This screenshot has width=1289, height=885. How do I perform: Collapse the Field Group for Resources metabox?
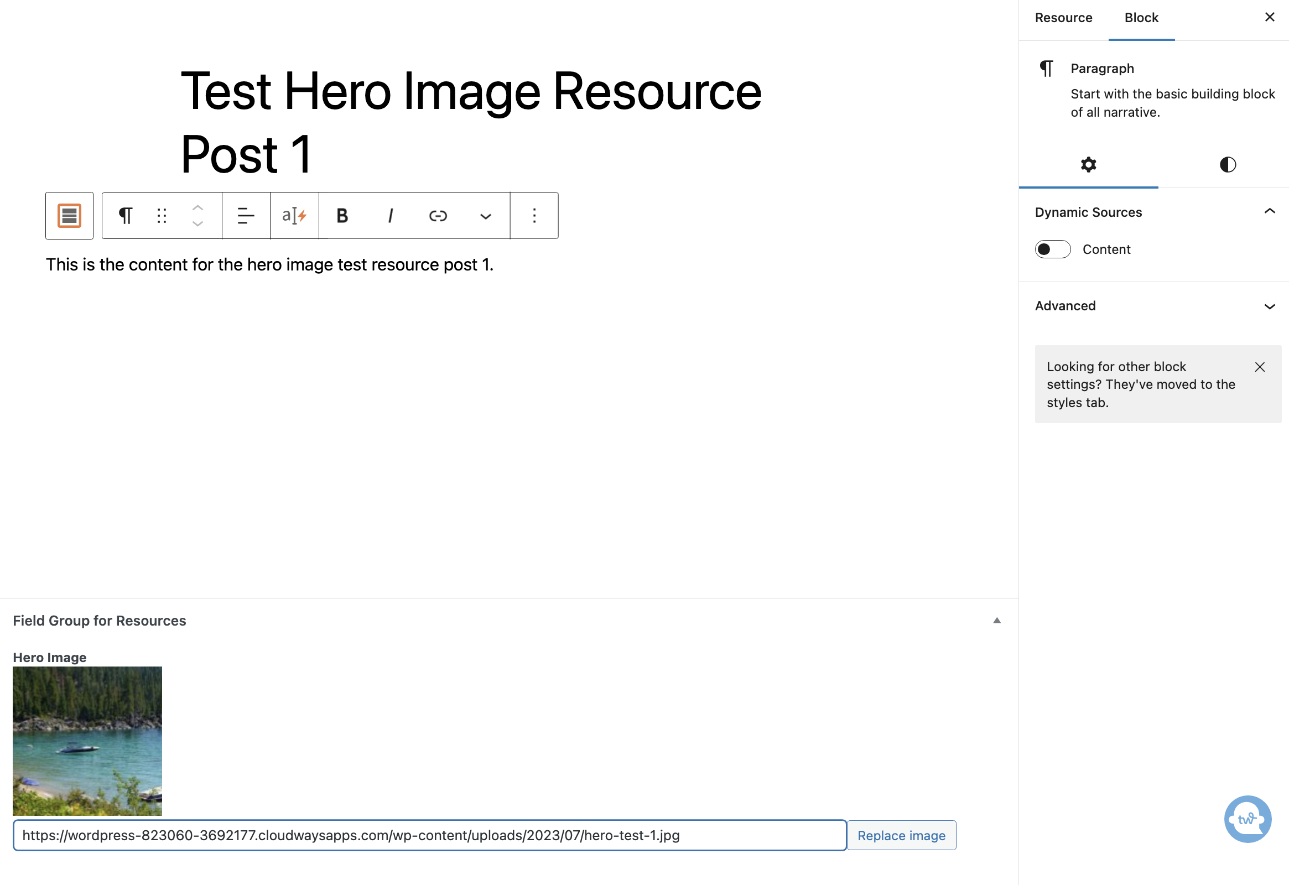997,621
